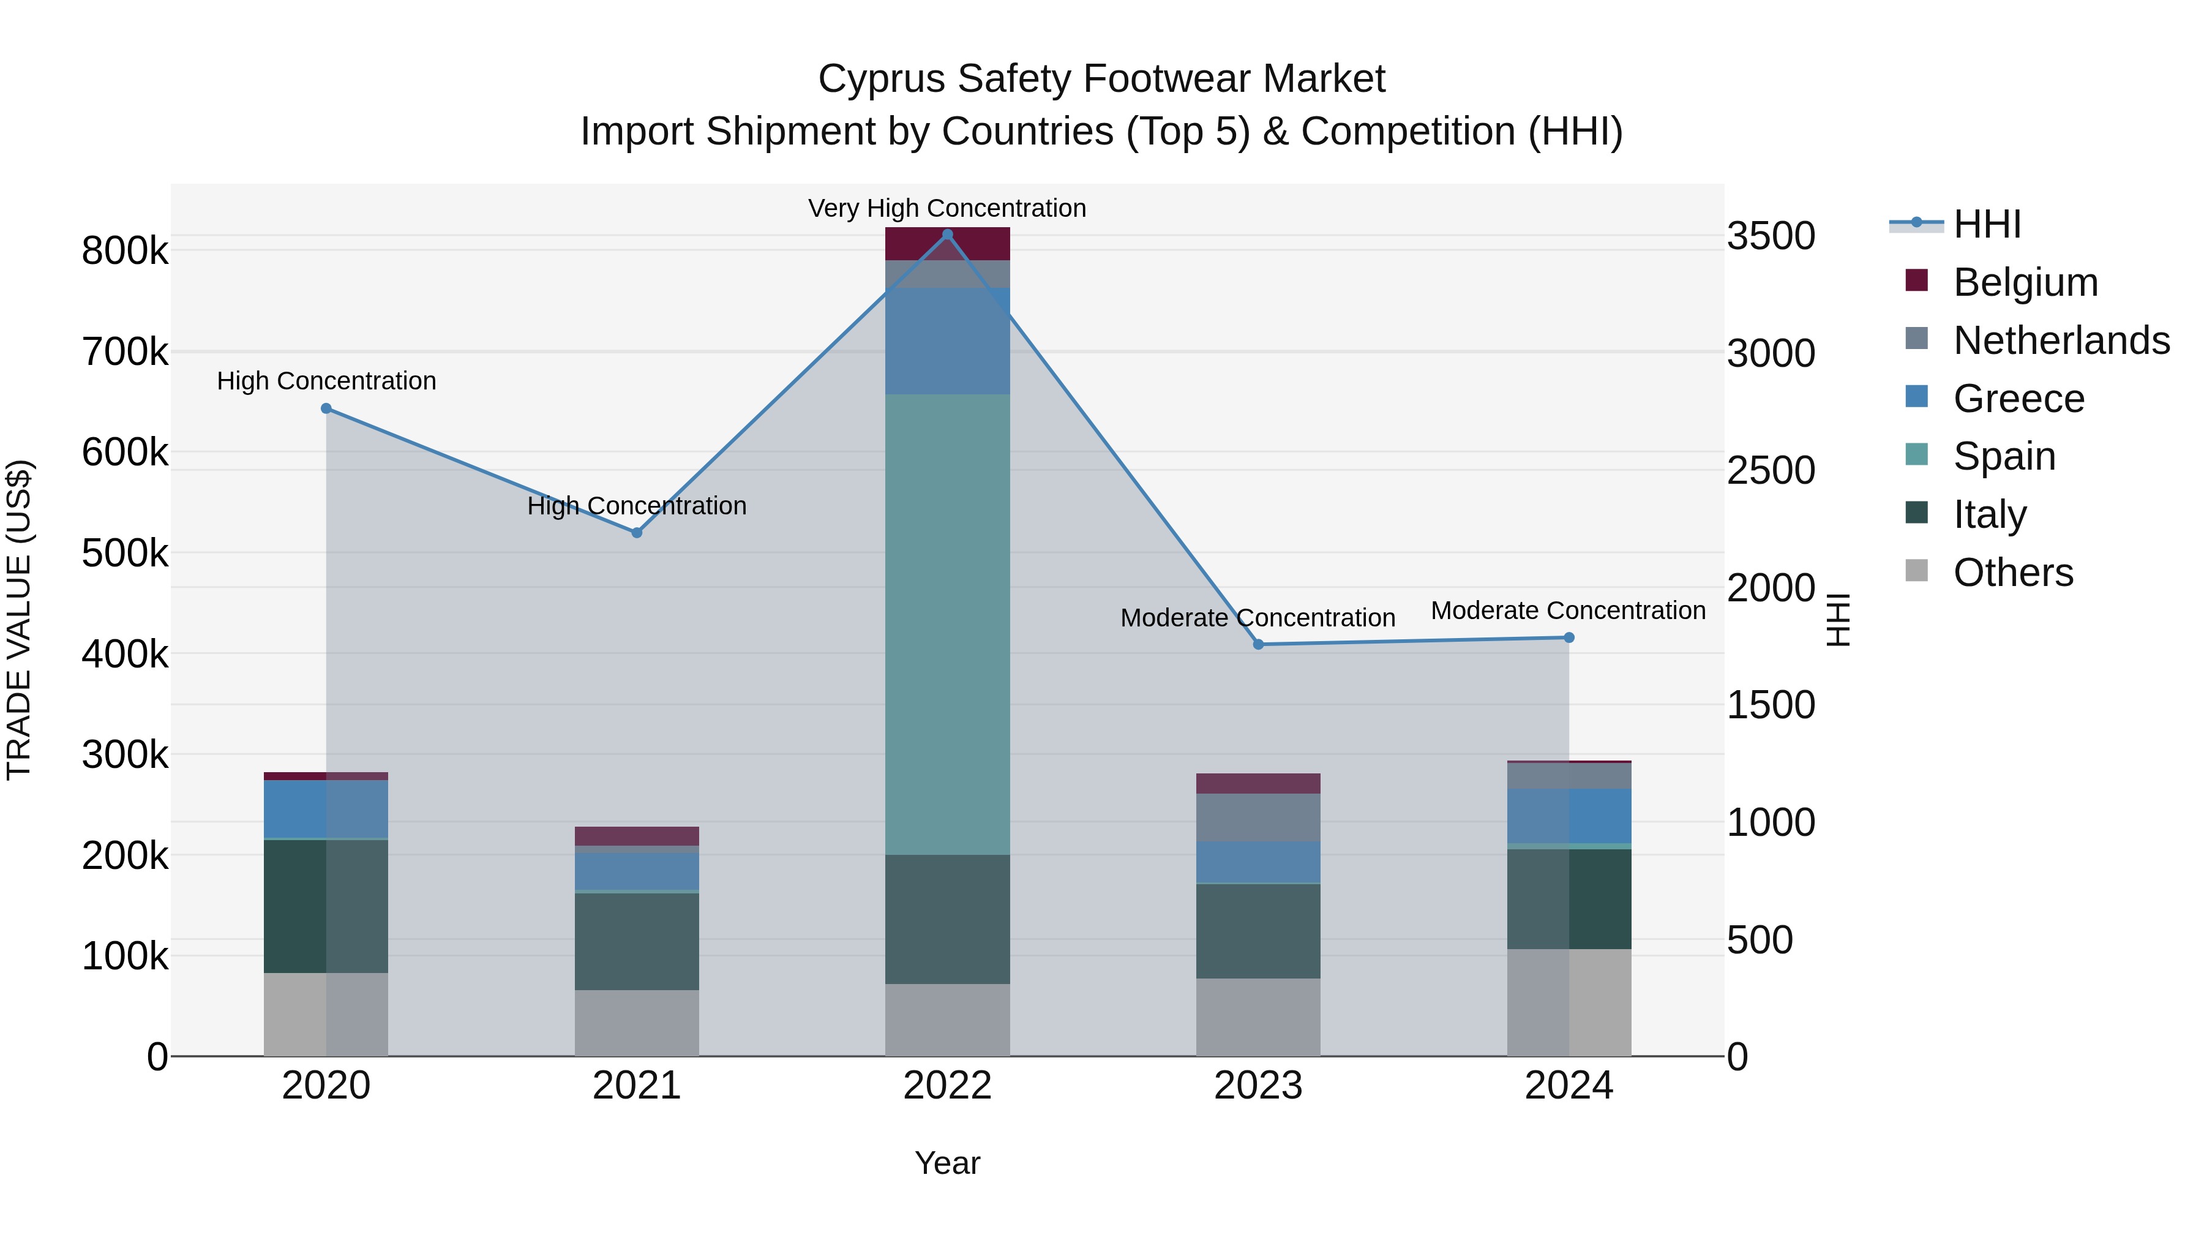The image size is (2204, 1240).
Task: Click the 'Moderate Concentration' label above 2023
Action: (1258, 618)
